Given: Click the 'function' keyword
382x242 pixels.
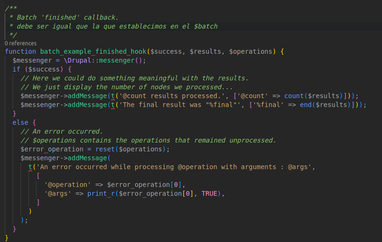Looking at the screenshot, I should 21,51.
